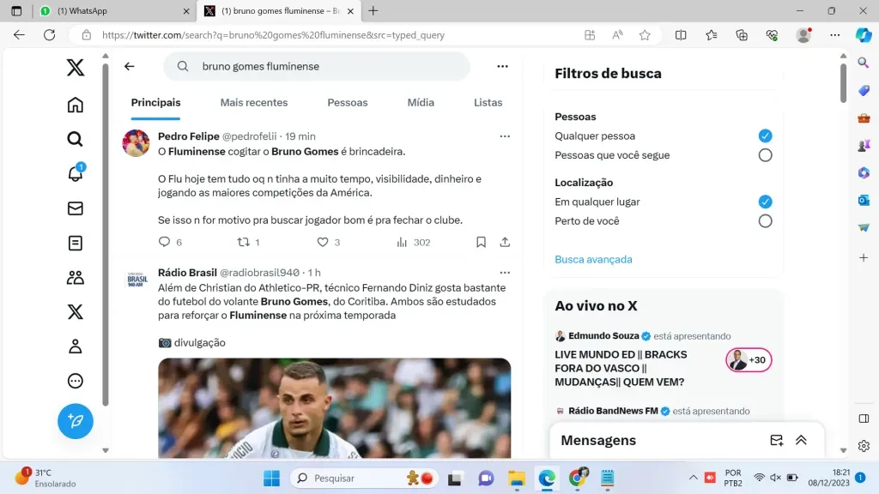Expand the Mensagens panel with double chevron

click(x=801, y=440)
